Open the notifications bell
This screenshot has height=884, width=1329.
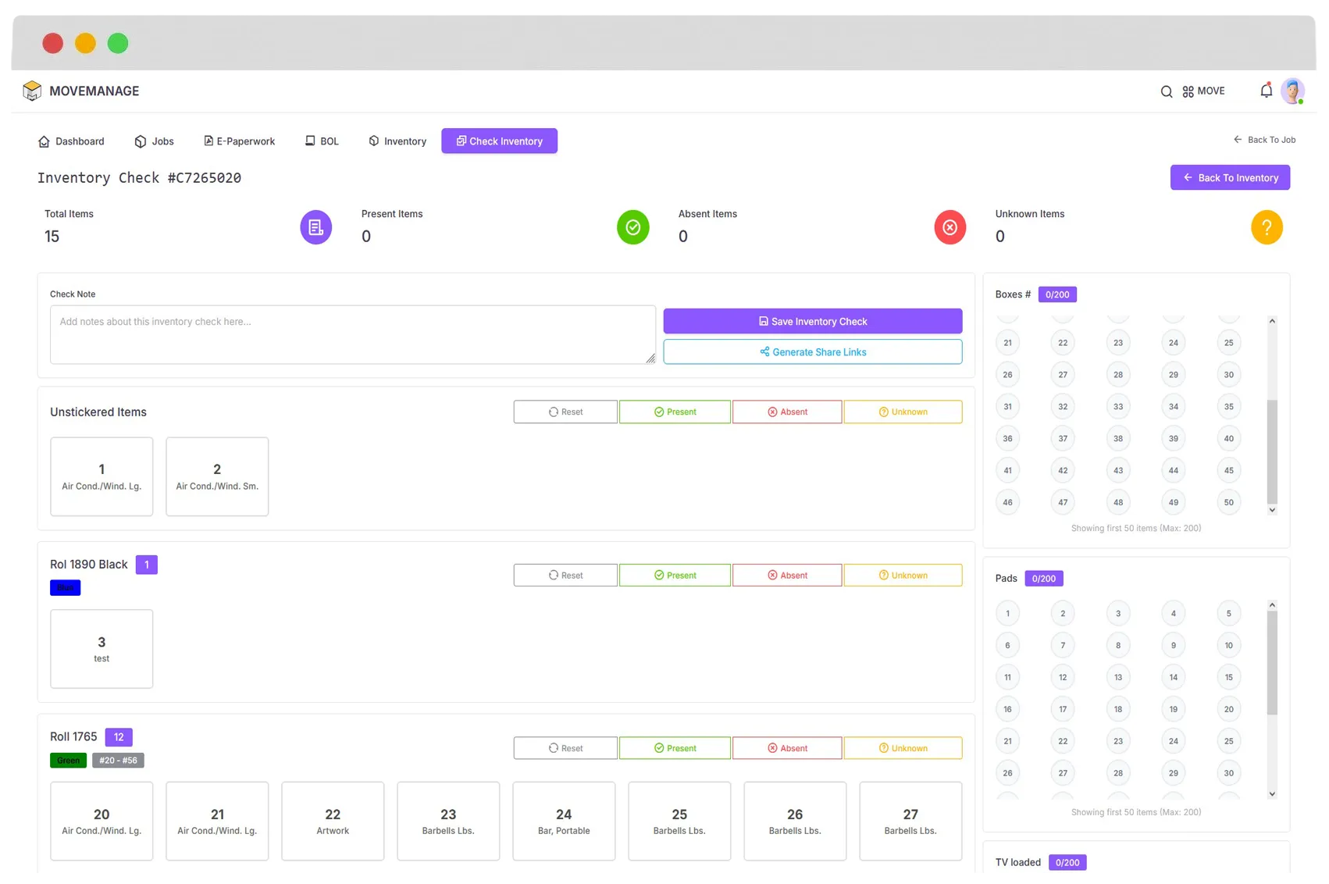[x=1266, y=91]
